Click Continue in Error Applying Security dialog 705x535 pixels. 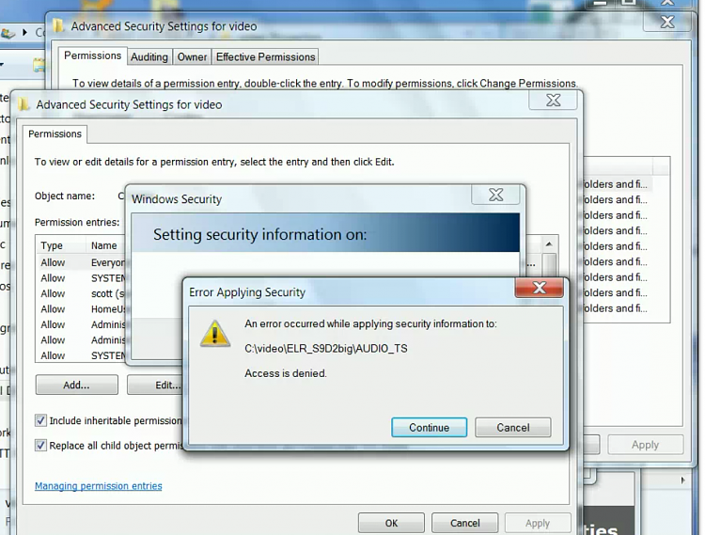point(429,427)
